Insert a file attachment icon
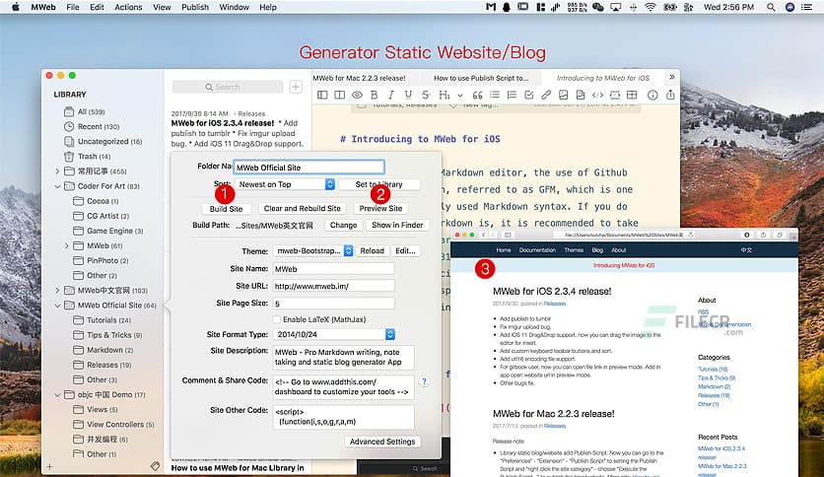824x477 pixels. pos(581,95)
